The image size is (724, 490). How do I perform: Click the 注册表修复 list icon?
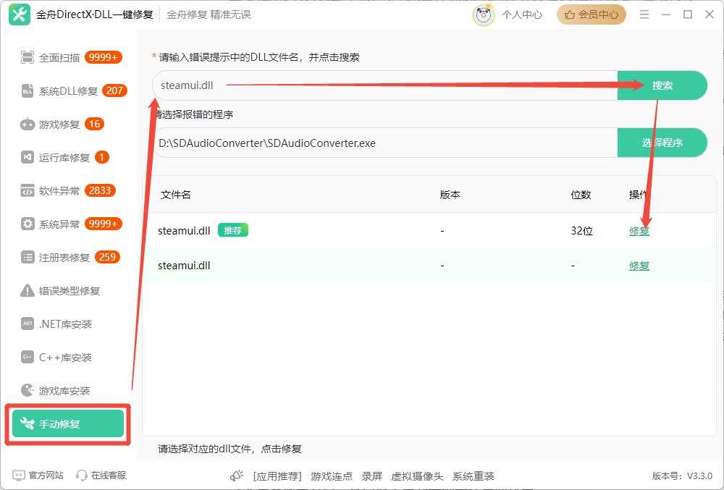pos(28,257)
